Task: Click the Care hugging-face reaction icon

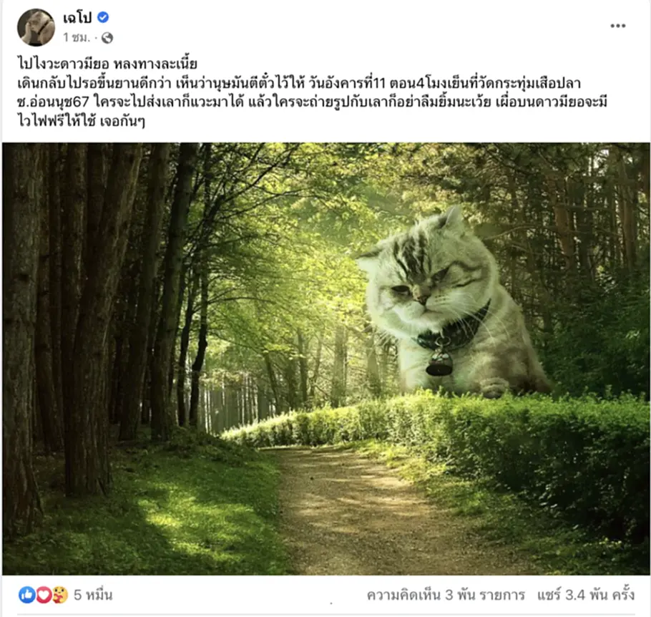Action: click(x=60, y=595)
